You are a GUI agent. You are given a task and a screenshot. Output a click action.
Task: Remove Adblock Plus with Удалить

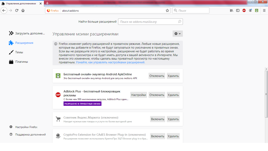click(x=173, y=95)
